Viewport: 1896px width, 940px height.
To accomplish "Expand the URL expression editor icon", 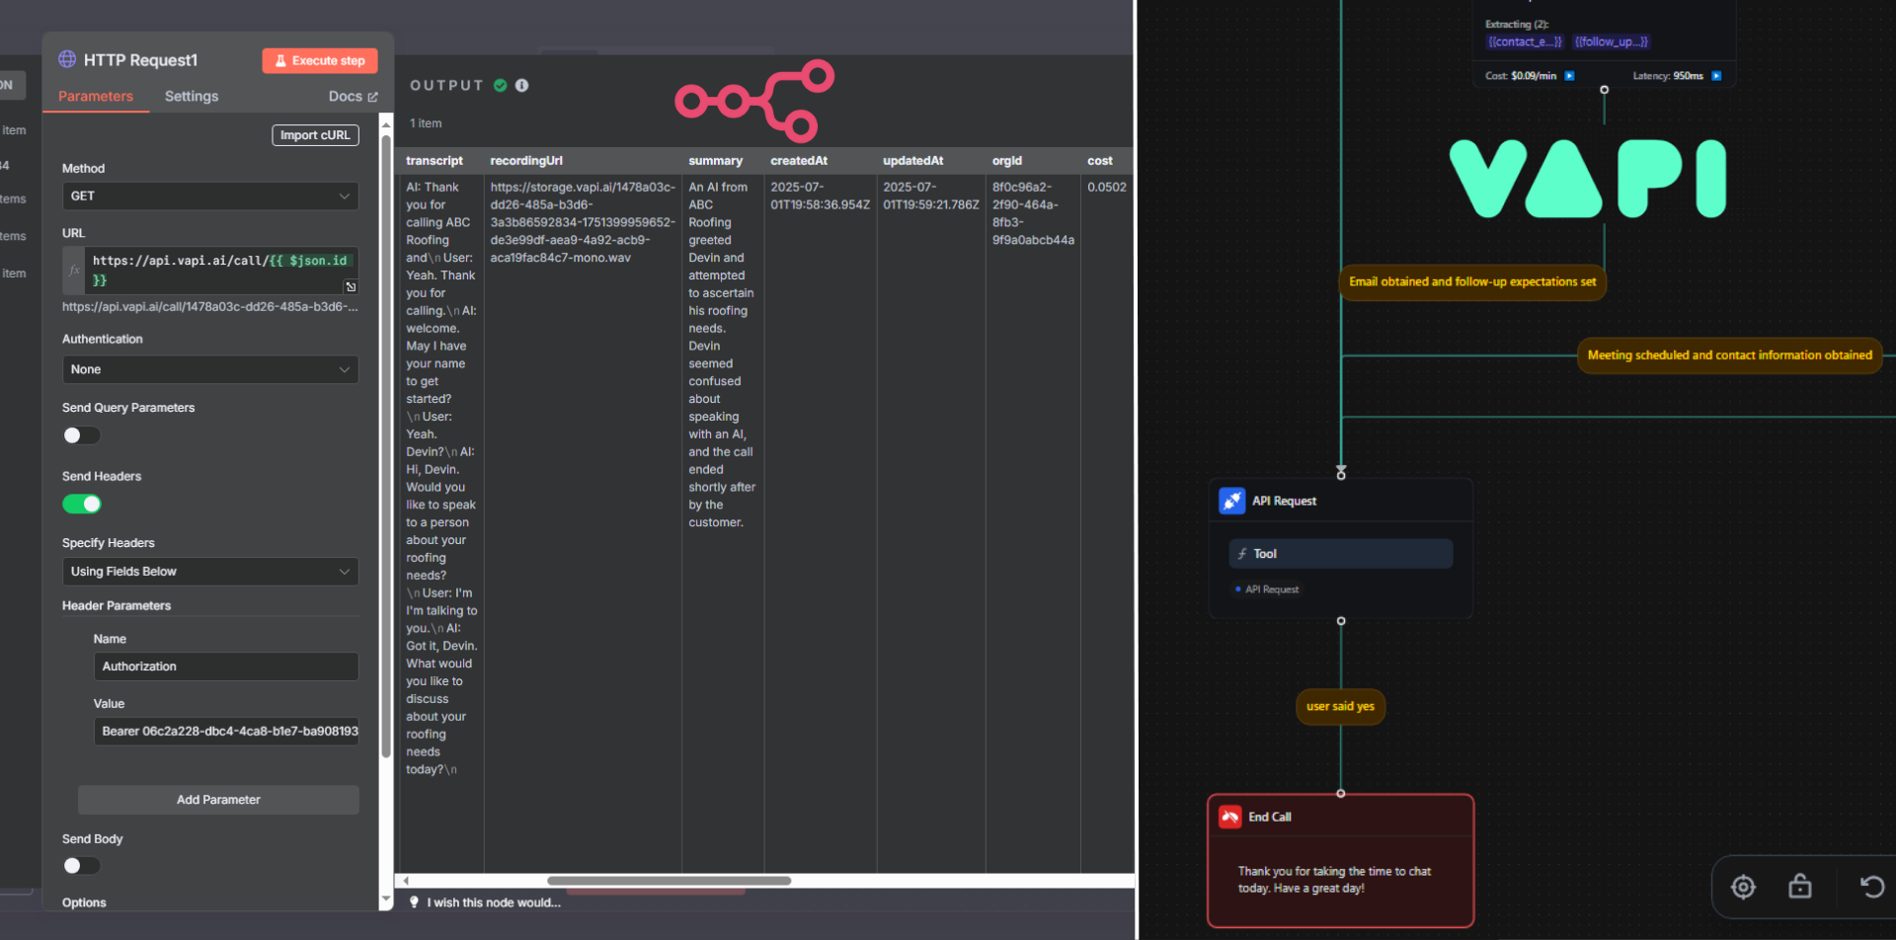I will 351,286.
